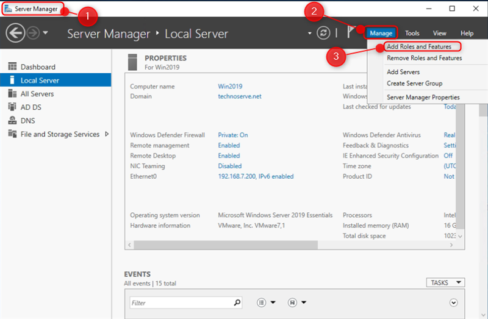The height and width of the screenshot is (319, 488).
Task: Select All Servers in sidebar
Action: click(37, 94)
